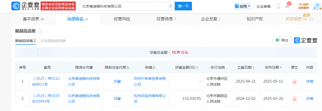Viewport: 322px width, 111px height.
Task: Select the 限制高消费 2 sub-tab
Action: [25, 41]
